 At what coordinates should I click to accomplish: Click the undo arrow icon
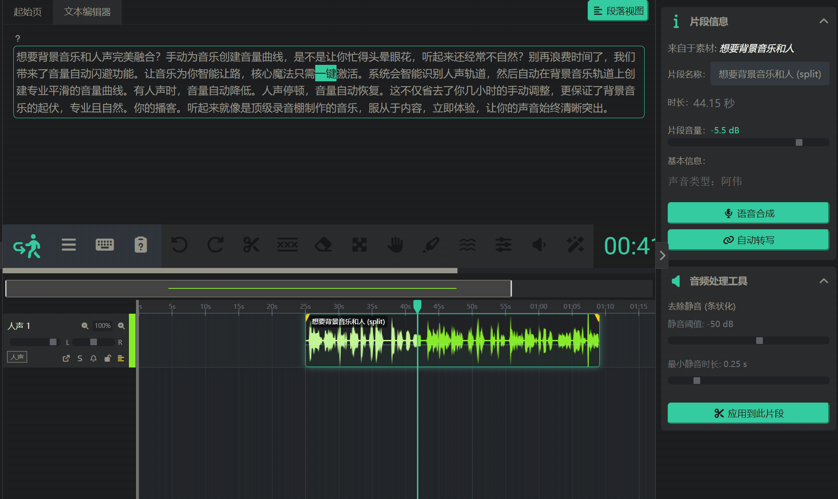click(x=179, y=245)
